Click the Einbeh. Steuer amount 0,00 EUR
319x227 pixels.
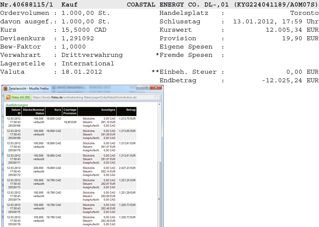(302, 72)
